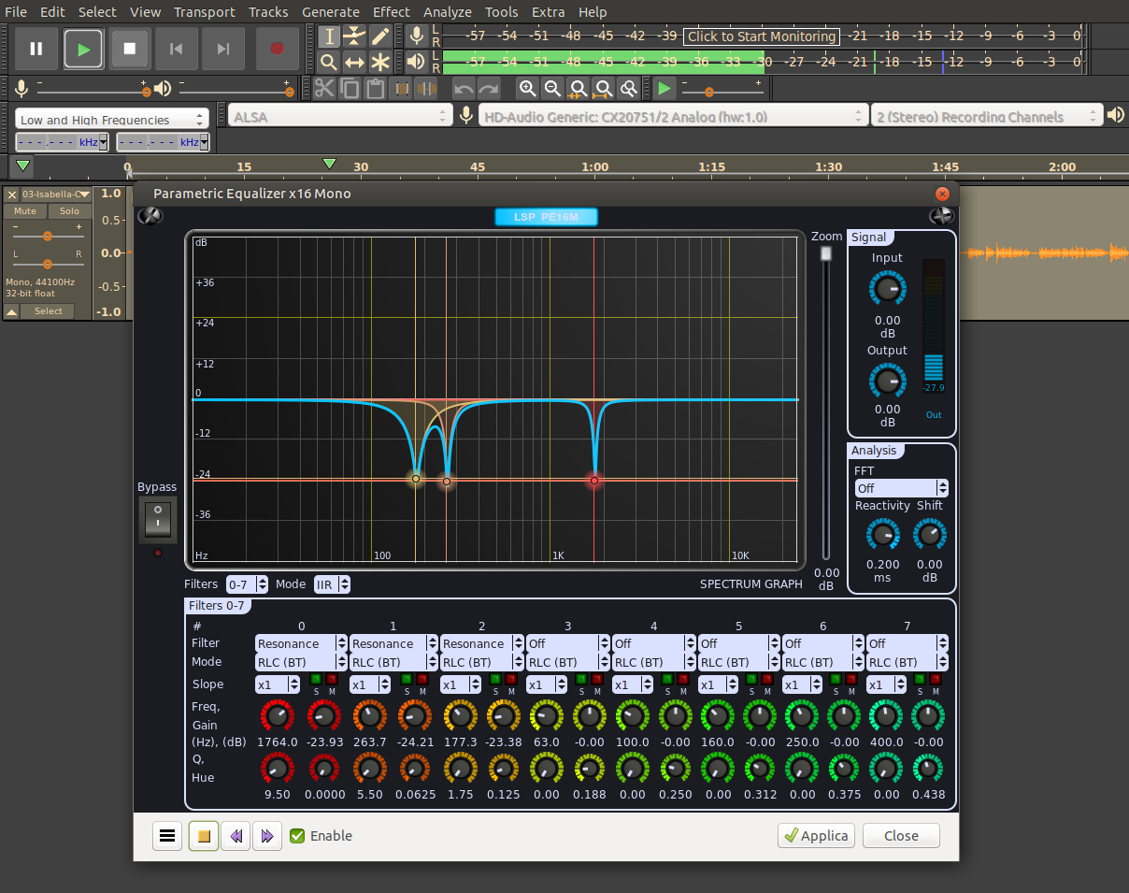Click the Undo arrow icon
The width and height of the screenshot is (1129, 893).
tap(464, 89)
